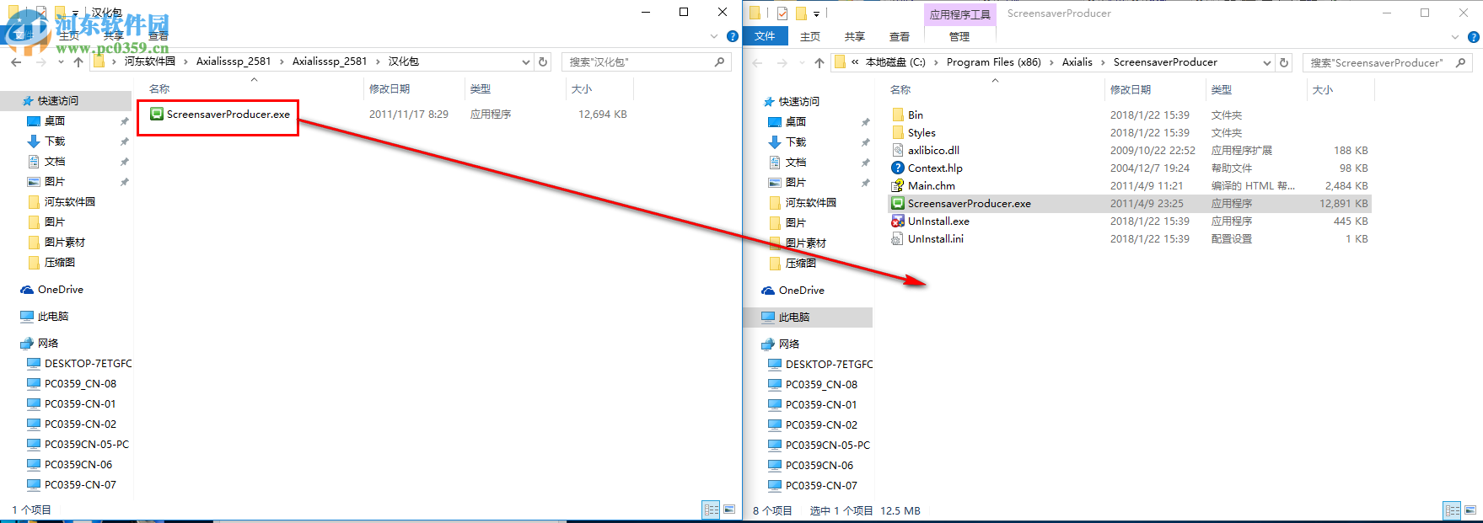Screen dimensions: 1483x523
Task: Select ScreensaverProducer.exe in the right window
Action: (969, 204)
